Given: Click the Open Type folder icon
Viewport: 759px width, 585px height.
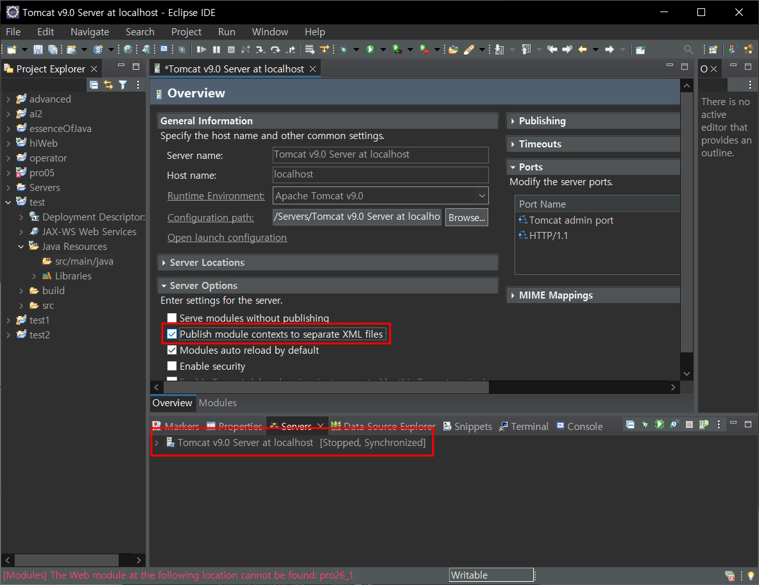Looking at the screenshot, I should click(x=454, y=49).
